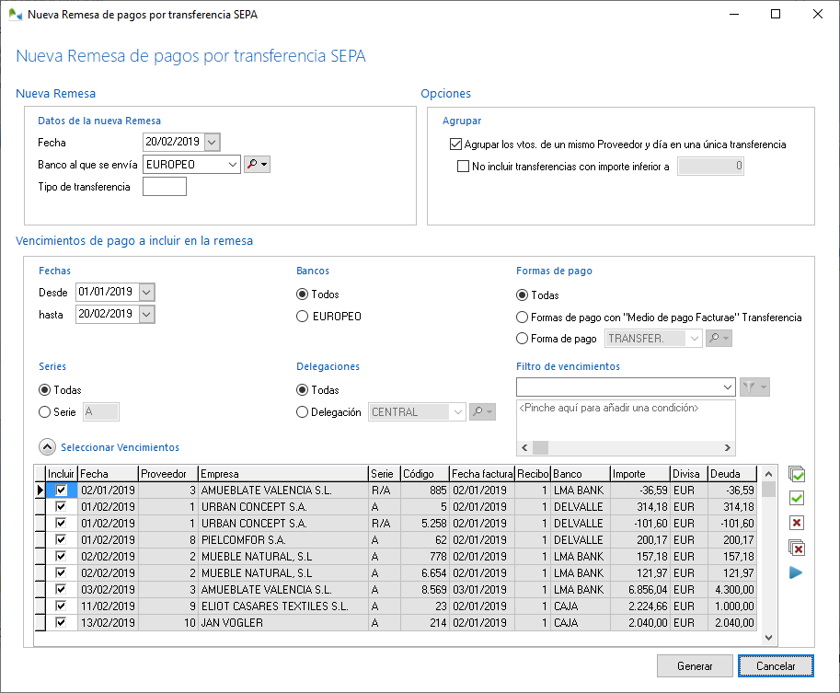Enable No incluir transferencias con importe inferior
The height and width of the screenshot is (693, 840).
[x=465, y=166]
